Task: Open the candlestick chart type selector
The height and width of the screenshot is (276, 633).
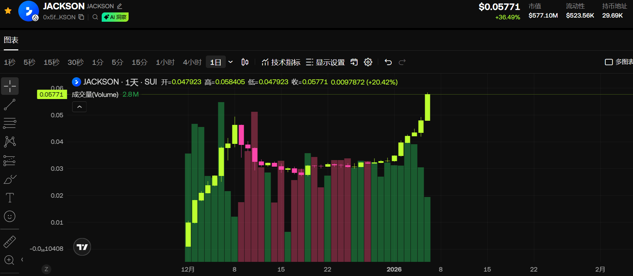Action: coord(245,62)
